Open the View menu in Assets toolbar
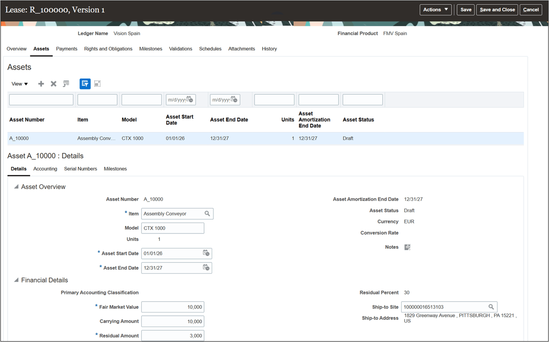549x342 pixels. [x=19, y=84]
